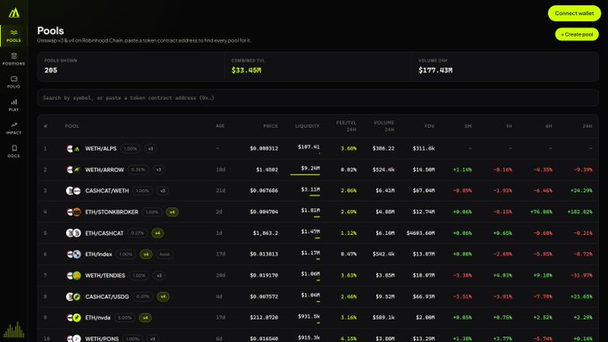Sort by the 24H change column header
The image size is (608, 342).
(587, 126)
